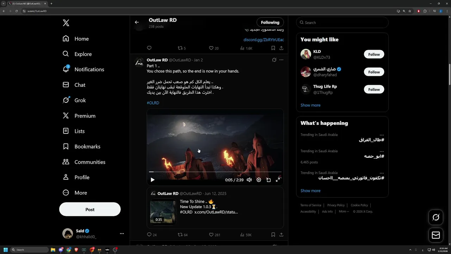
Task: Click the X logo in the sidebar
Action: (66, 23)
